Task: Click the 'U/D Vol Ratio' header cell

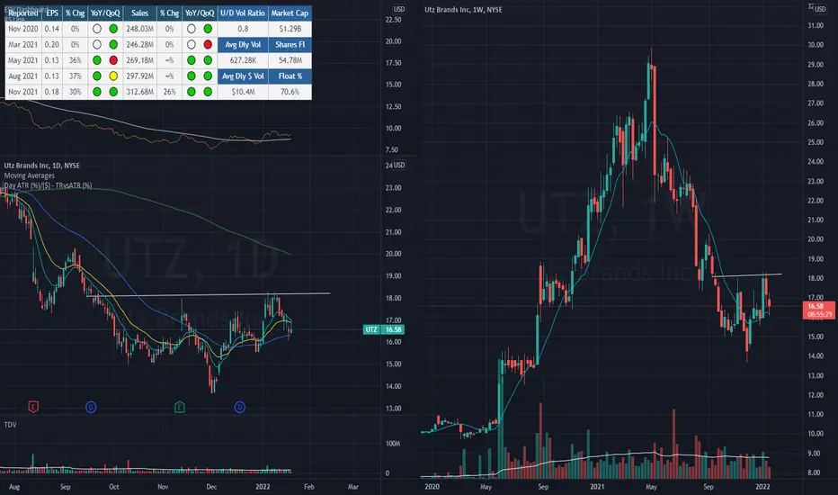Action: tap(243, 13)
